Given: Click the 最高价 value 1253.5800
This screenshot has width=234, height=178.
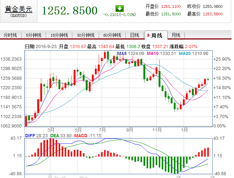Looking at the screenshot, I should pos(213,14).
